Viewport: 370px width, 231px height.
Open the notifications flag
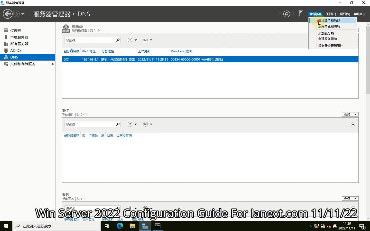301,13
